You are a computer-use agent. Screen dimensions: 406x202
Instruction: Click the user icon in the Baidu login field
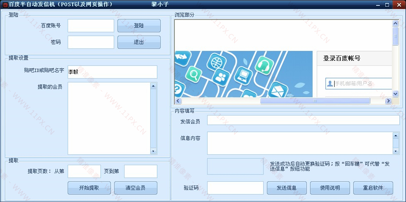click(x=330, y=84)
